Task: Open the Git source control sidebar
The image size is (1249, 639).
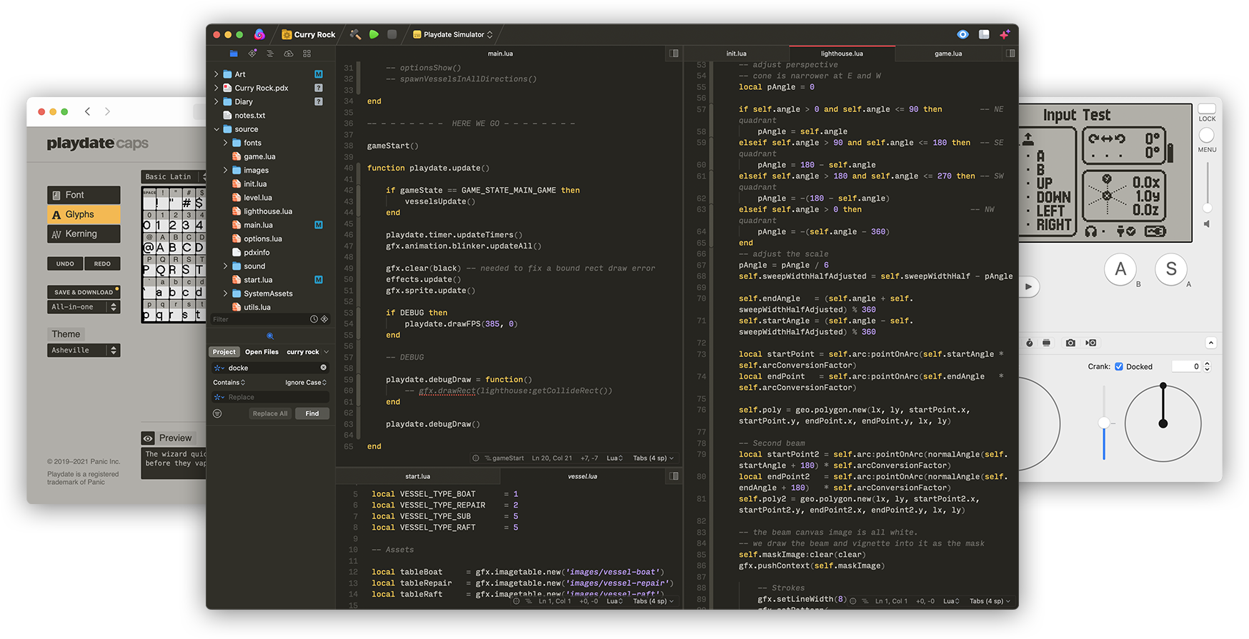Action: [x=252, y=54]
